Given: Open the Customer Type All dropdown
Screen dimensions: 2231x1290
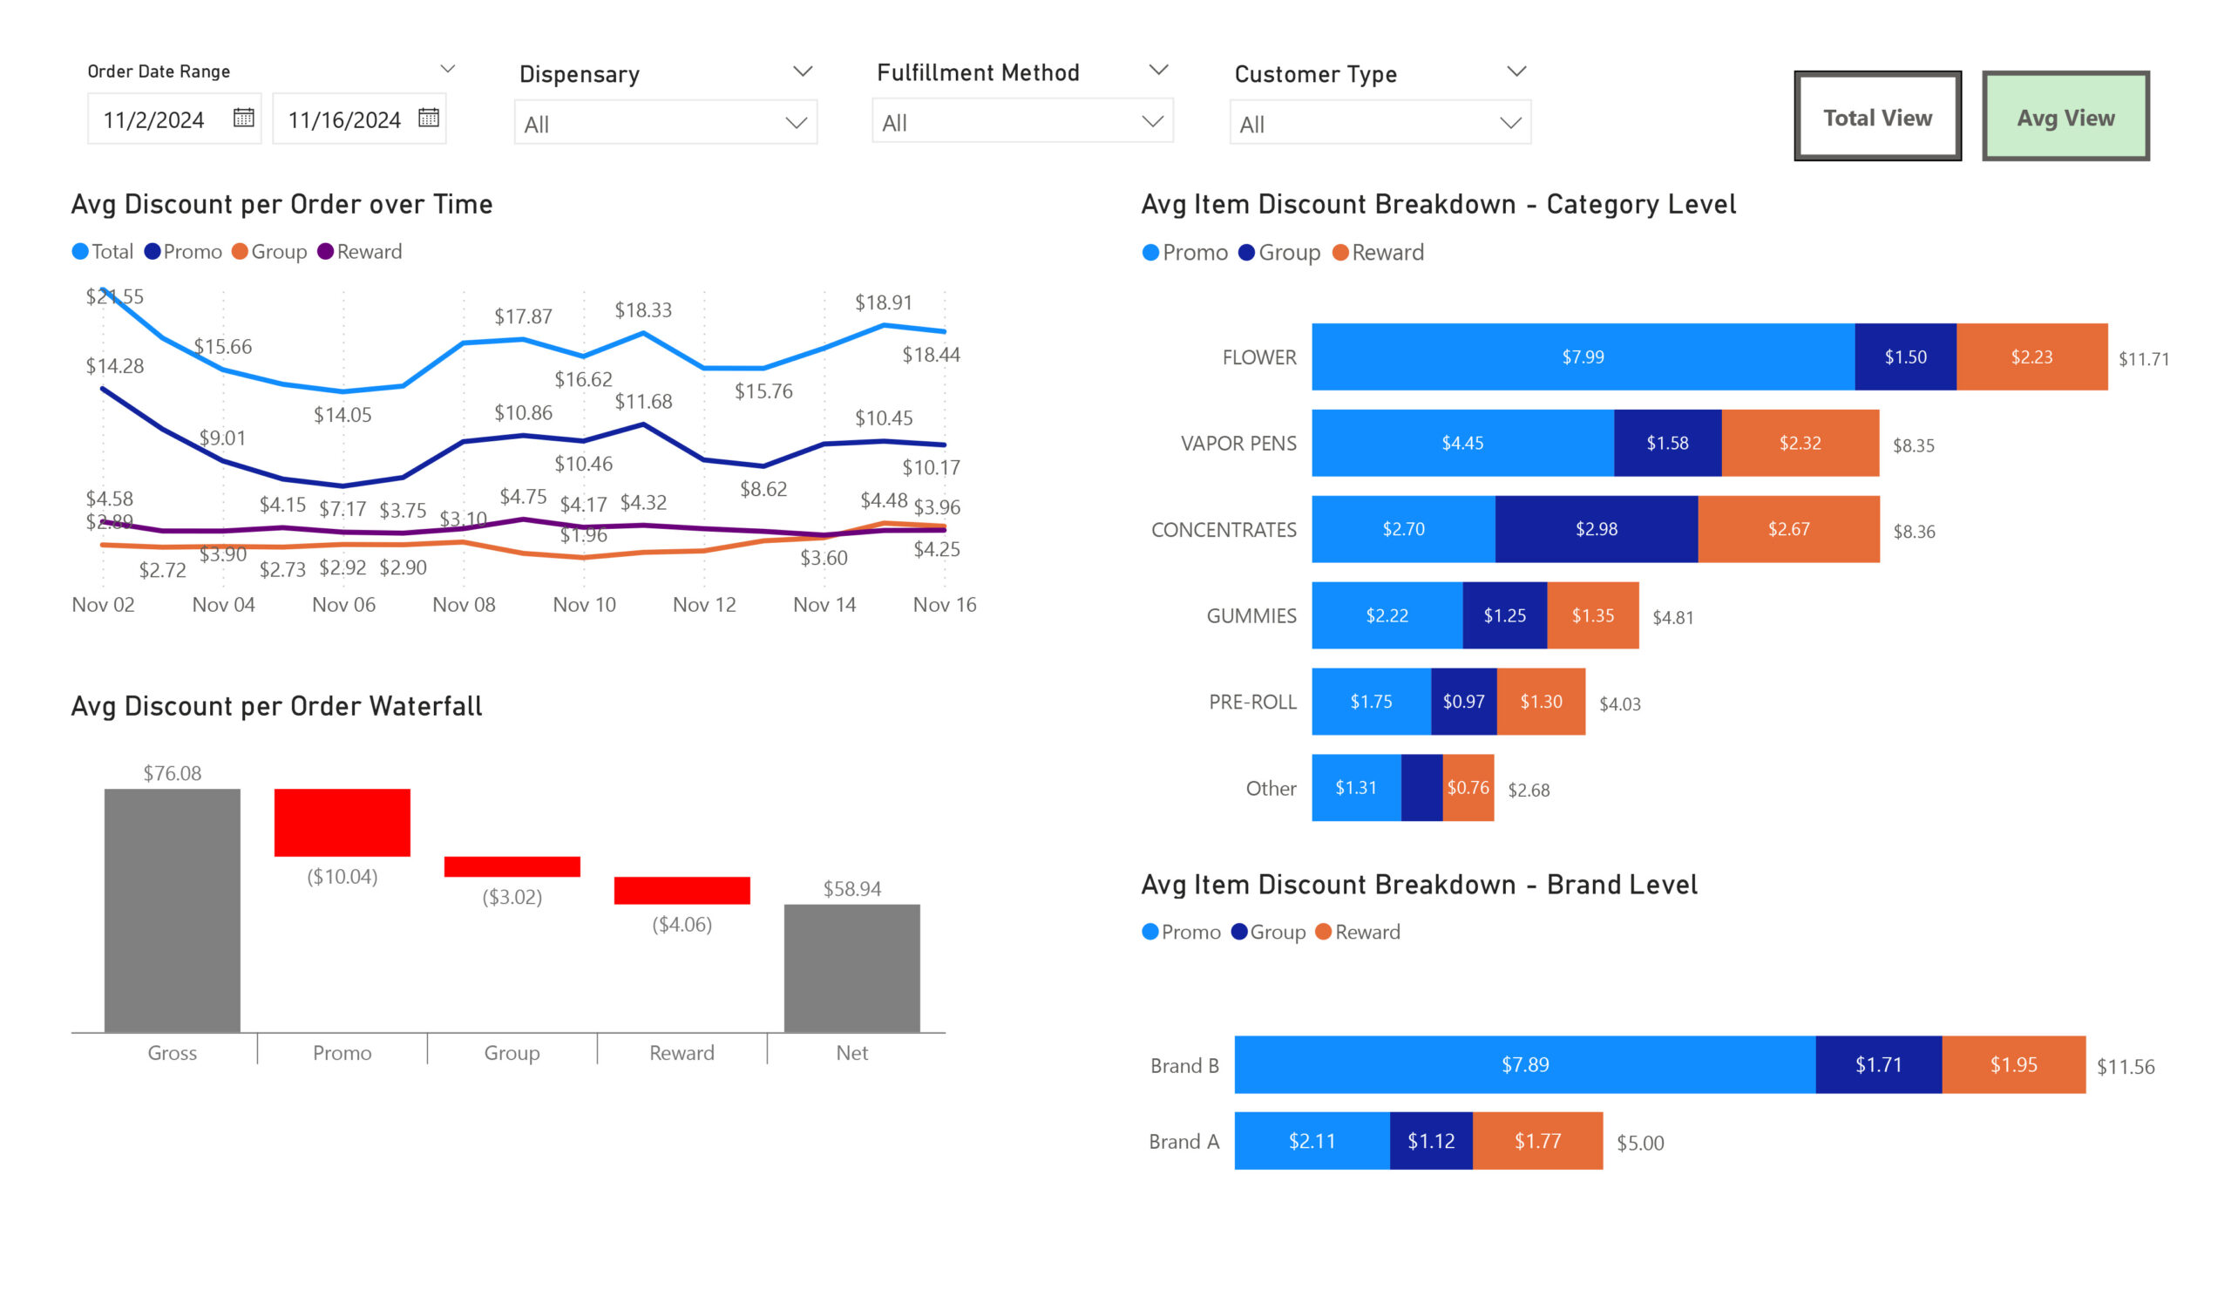Looking at the screenshot, I should tap(1380, 123).
